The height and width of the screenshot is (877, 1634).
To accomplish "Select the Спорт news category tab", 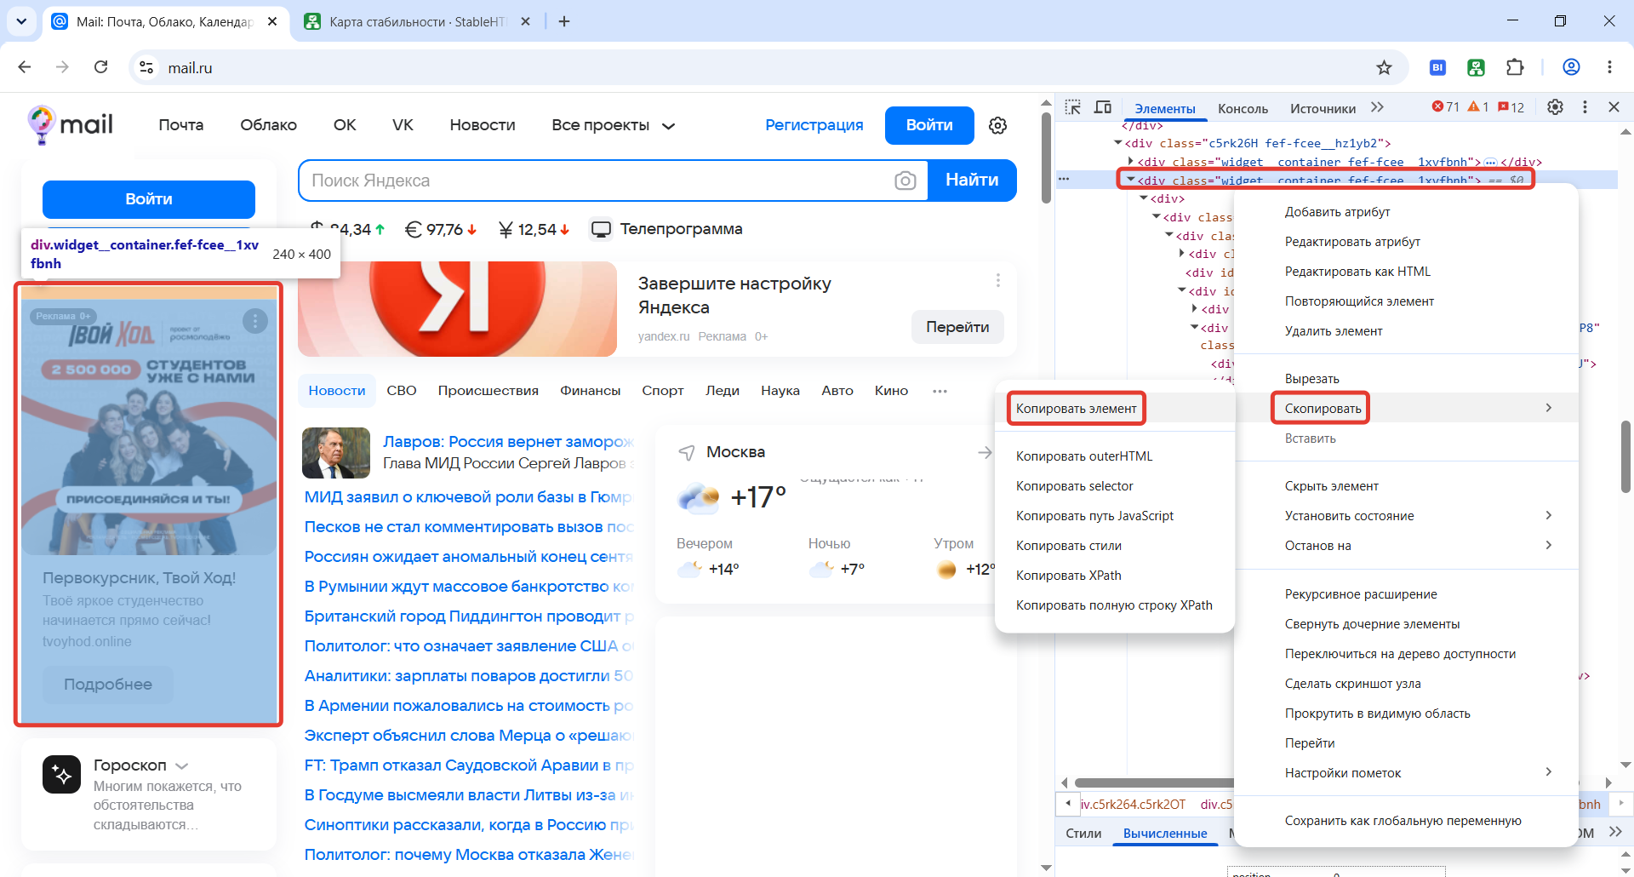I will 663,391.
